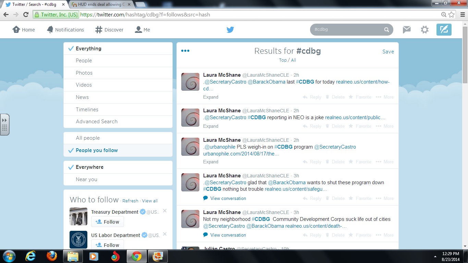Open Internet Explorer from the taskbar
This screenshot has height=263, width=468.
point(30,256)
